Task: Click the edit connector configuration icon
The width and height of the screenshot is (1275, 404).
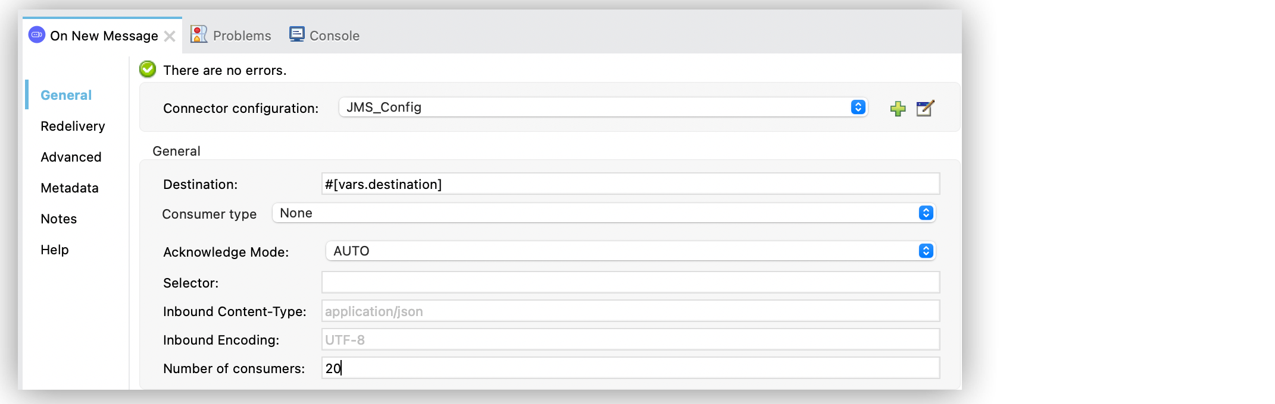Action: [925, 108]
